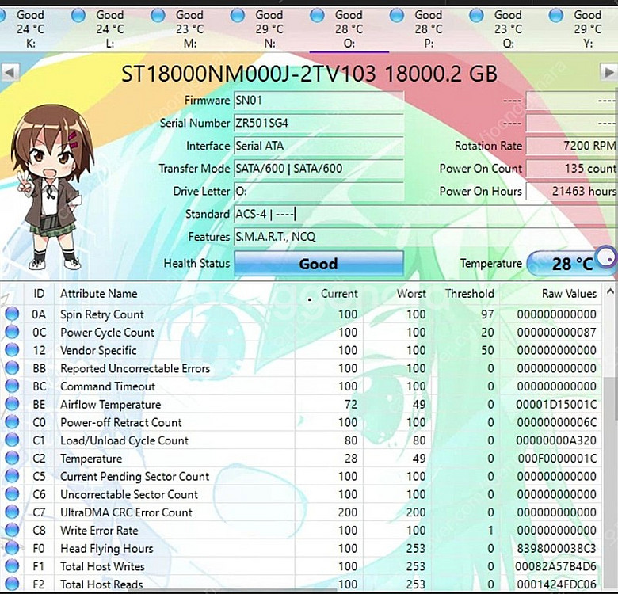Click the Good health status button
This screenshot has width=618, height=594.
click(x=319, y=264)
